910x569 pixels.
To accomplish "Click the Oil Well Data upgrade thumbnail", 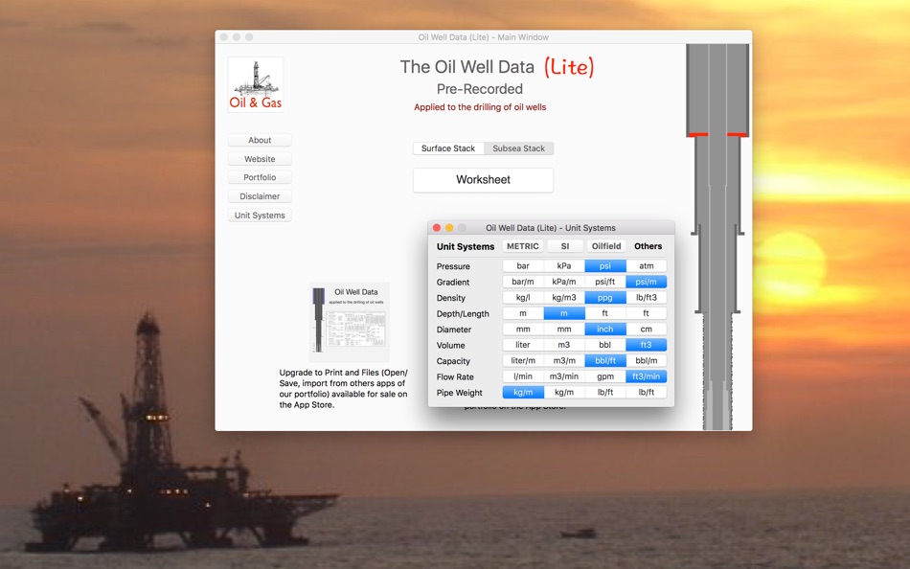I will (349, 322).
